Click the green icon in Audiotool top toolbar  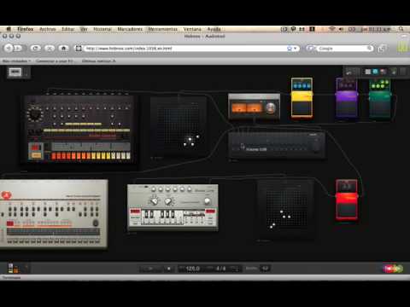[394, 72]
